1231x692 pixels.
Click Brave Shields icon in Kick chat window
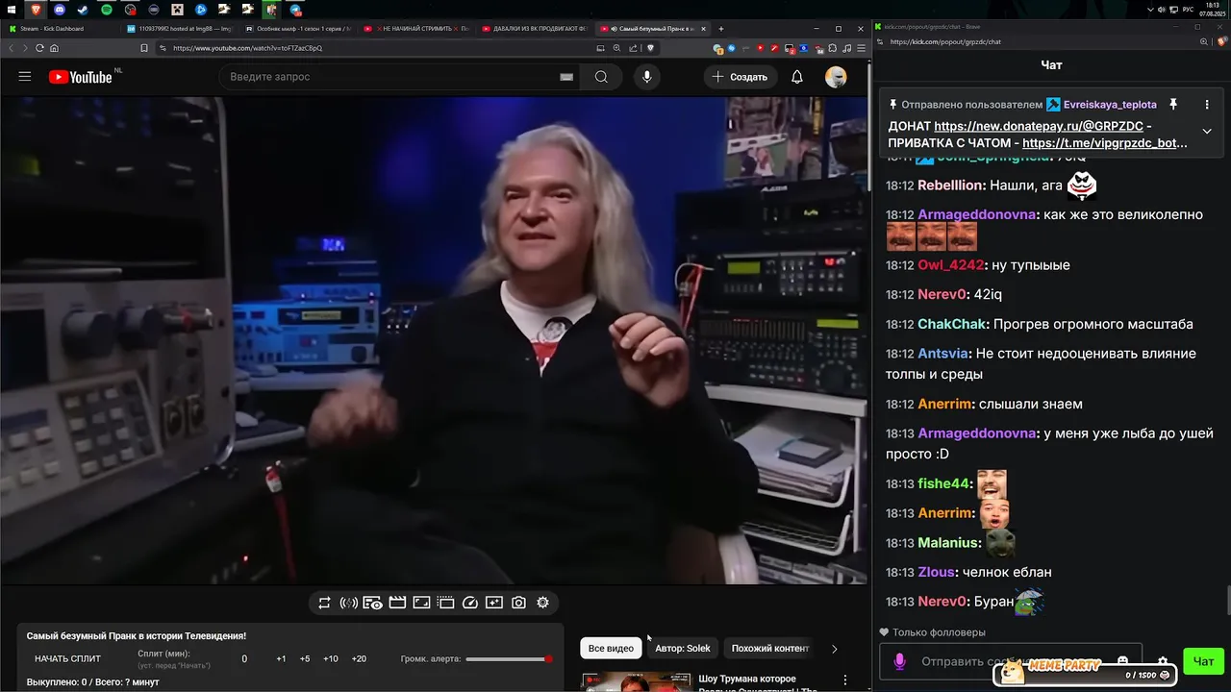tap(1222, 42)
